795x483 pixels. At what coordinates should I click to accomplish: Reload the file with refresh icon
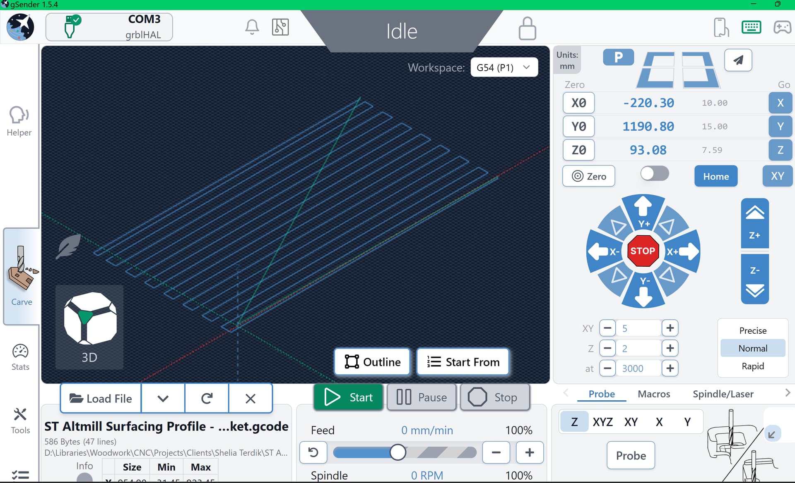point(207,398)
